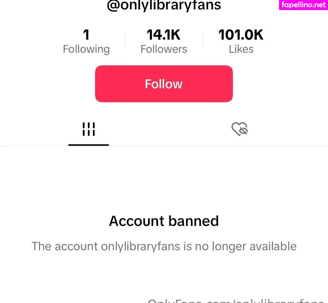Select the username @onlylibraryfans

tap(164, 5)
